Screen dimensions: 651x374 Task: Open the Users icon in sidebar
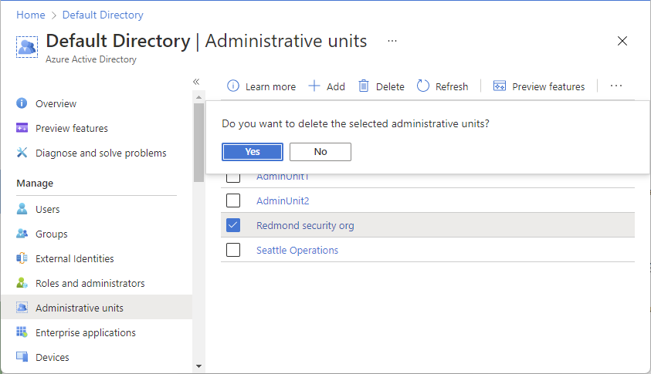tap(22, 209)
